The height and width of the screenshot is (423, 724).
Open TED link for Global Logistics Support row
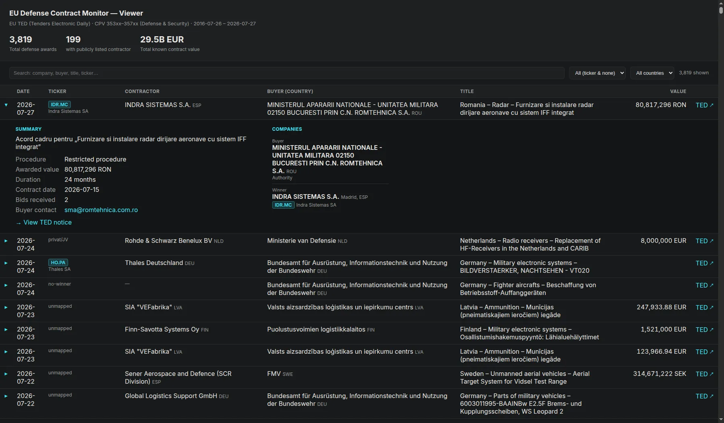tap(704, 396)
